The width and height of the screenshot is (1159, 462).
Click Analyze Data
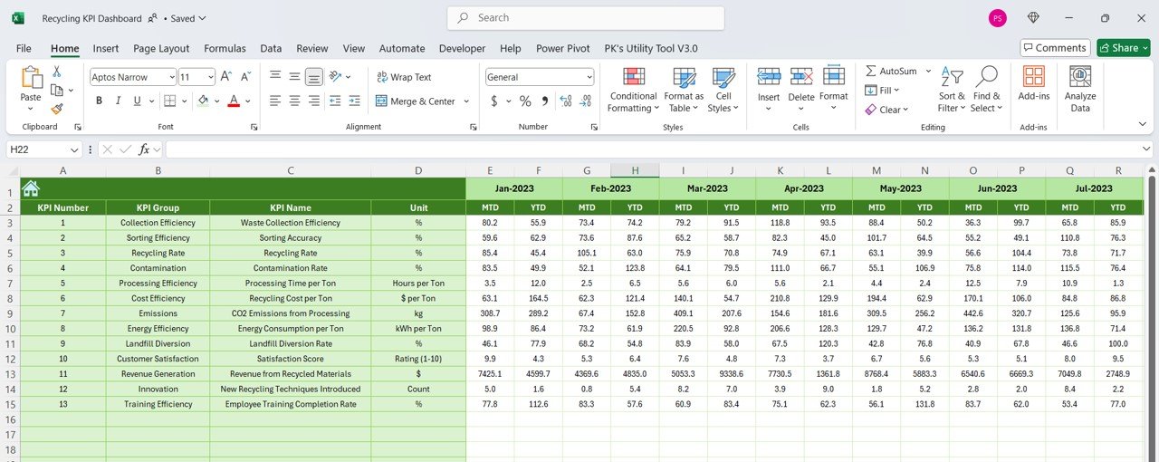pyautogui.click(x=1080, y=89)
